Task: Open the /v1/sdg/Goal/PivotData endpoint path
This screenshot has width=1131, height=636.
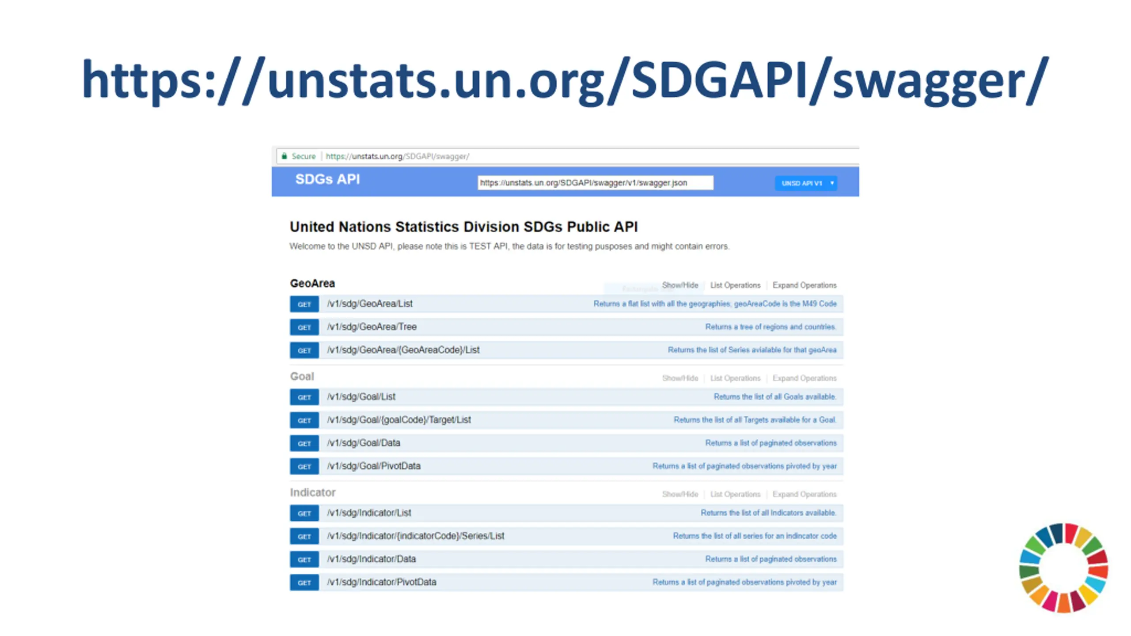Action: pyautogui.click(x=374, y=466)
